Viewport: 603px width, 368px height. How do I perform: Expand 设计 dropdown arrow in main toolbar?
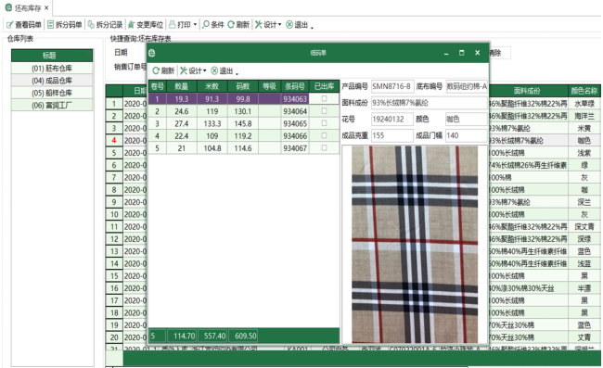click(279, 25)
